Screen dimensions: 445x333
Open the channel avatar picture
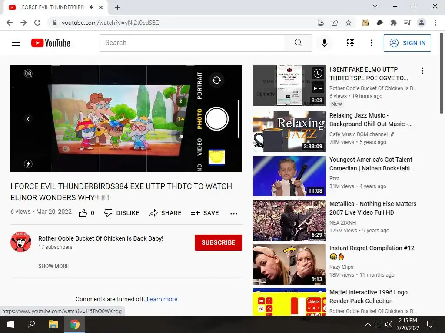[21, 242]
